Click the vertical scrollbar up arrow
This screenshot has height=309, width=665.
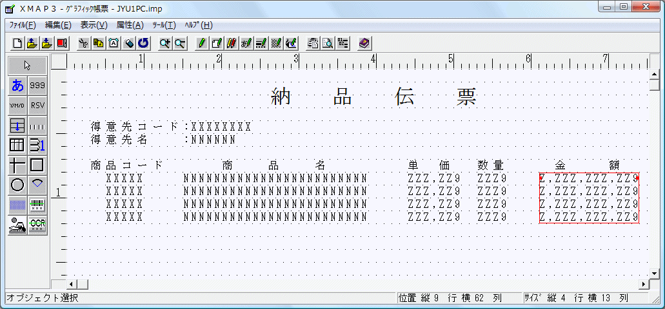click(x=655, y=75)
